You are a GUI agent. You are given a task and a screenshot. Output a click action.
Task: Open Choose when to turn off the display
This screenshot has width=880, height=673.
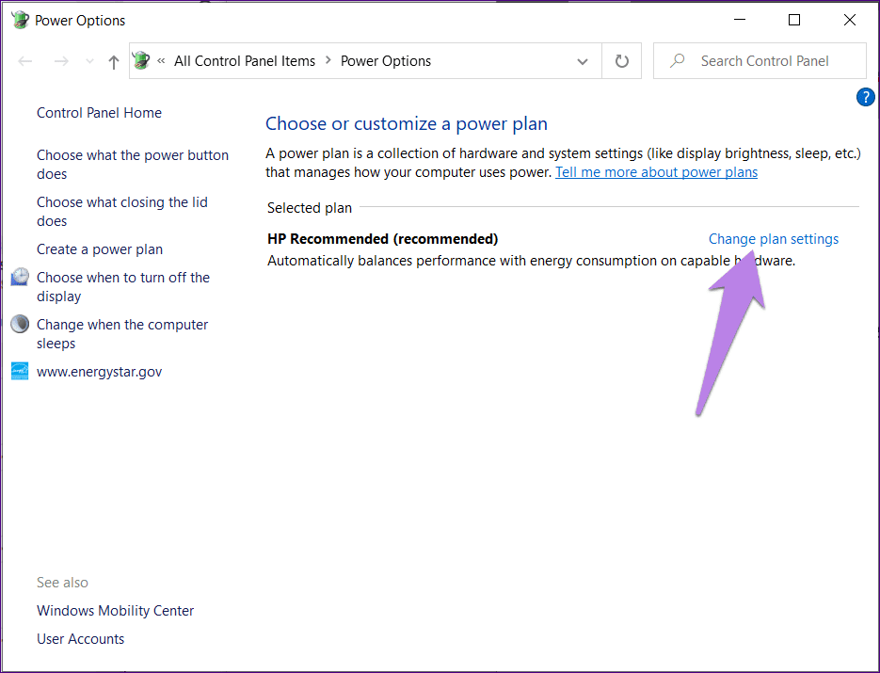pos(123,287)
